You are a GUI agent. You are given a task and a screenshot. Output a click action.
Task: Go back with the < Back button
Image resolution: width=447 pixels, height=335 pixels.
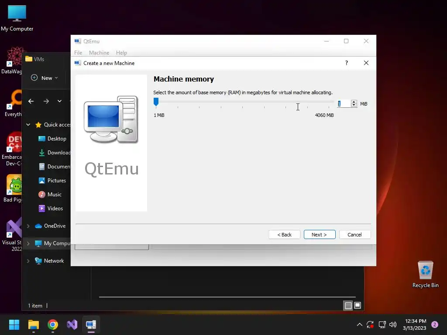click(x=284, y=234)
